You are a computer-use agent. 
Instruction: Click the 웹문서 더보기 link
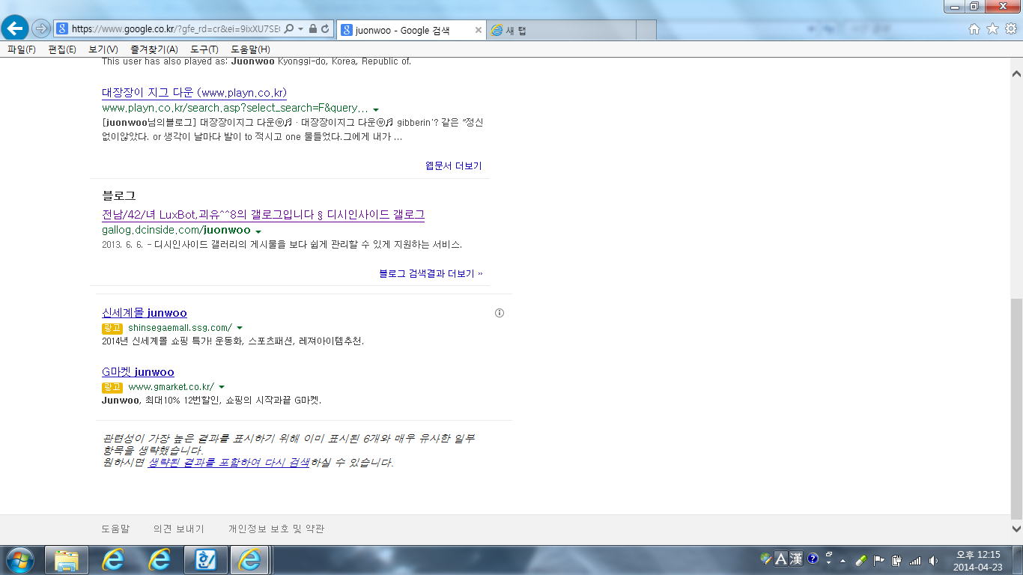click(453, 166)
